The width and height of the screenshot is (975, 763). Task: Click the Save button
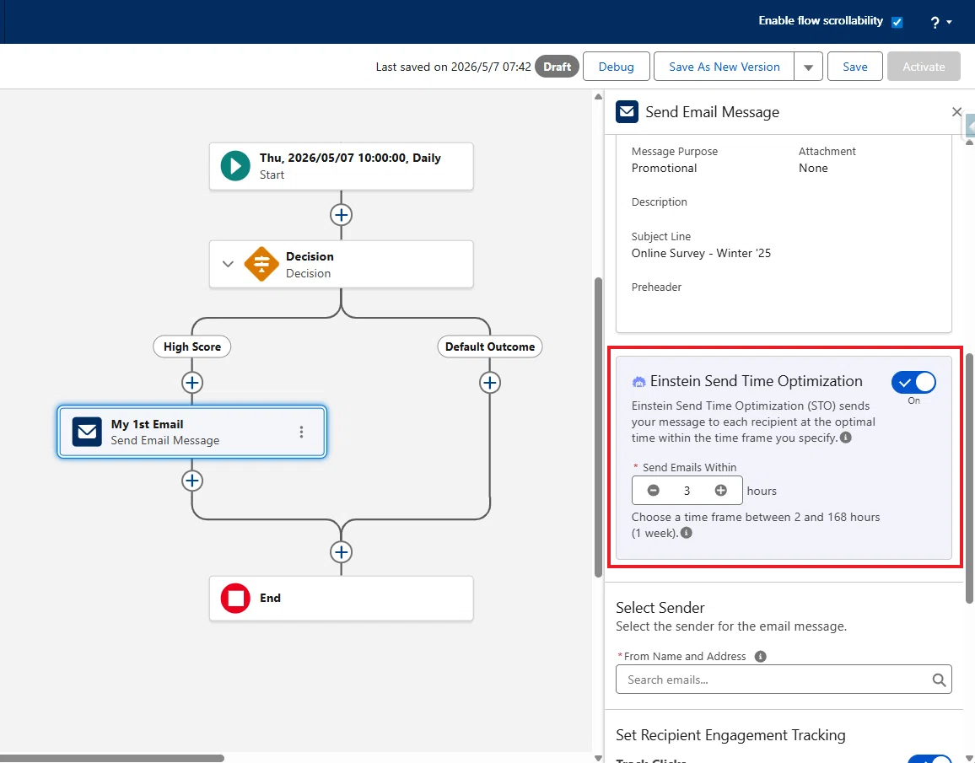point(855,67)
